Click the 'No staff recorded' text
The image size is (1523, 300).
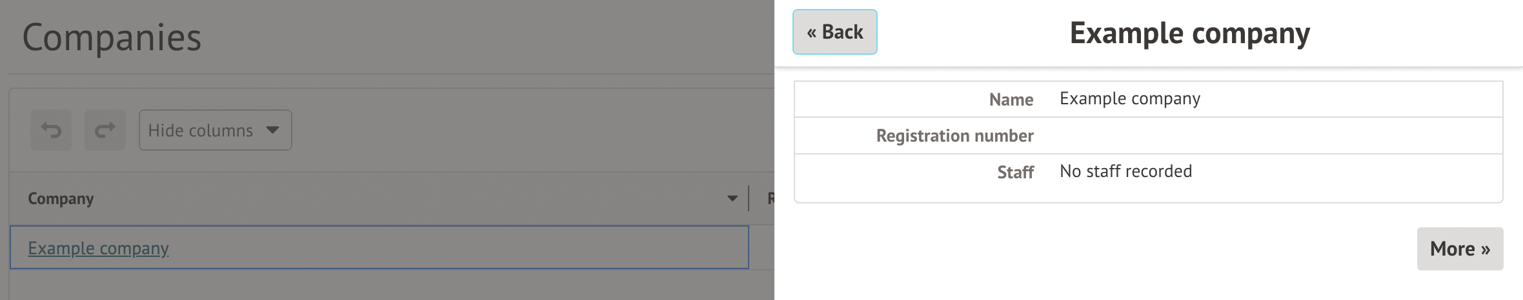click(x=1125, y=171)
